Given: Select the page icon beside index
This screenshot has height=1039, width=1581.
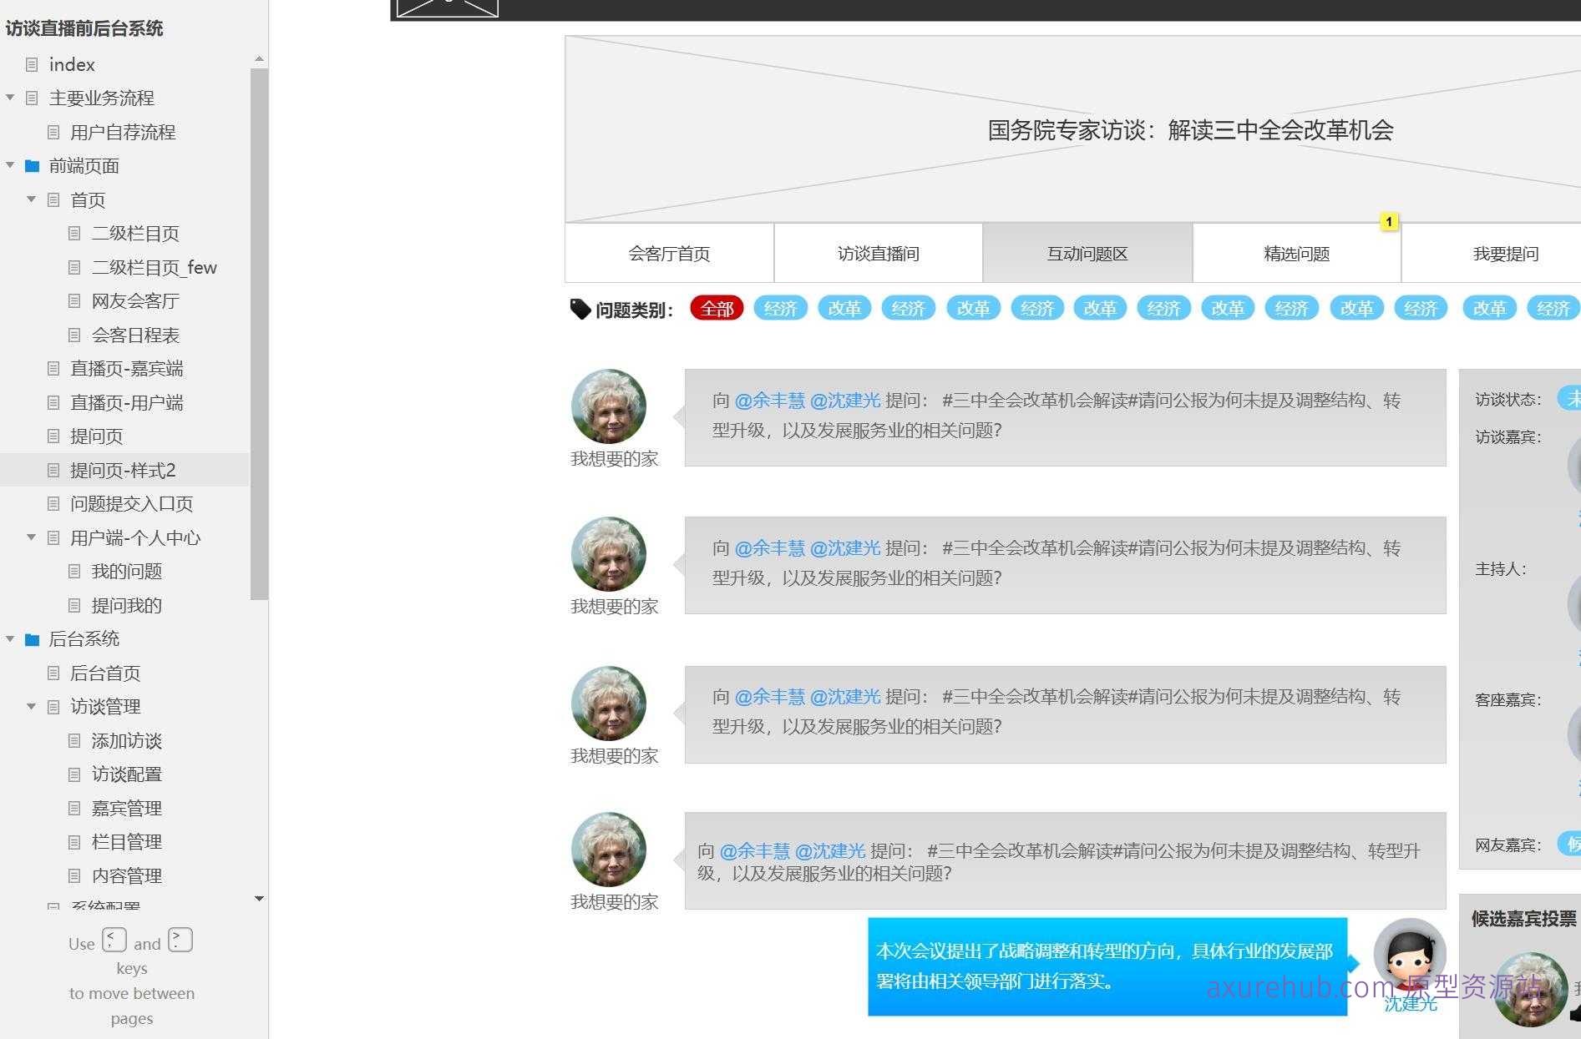Looking at the screenshot, I should (32, 64).
